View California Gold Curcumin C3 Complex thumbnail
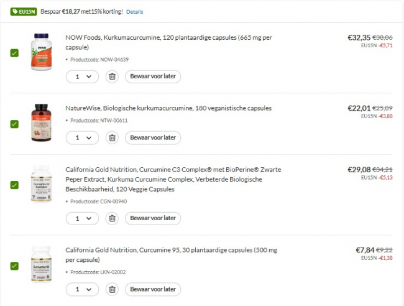 [40, 184]
